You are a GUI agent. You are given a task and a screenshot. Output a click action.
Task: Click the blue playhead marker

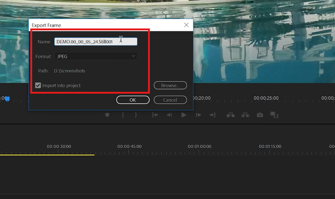click(x=7, y=99)
